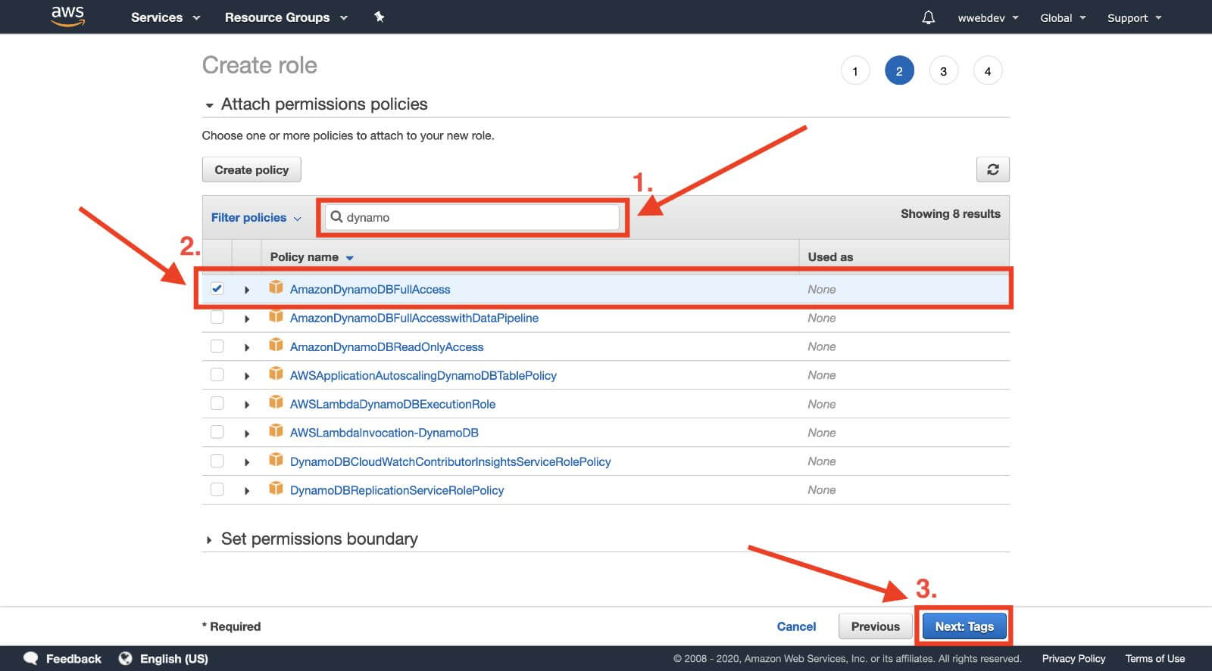Open the AmazonDynamoDBReadOnlyAccess policy link
The image size is (1212, 671).
coord(386,346)
